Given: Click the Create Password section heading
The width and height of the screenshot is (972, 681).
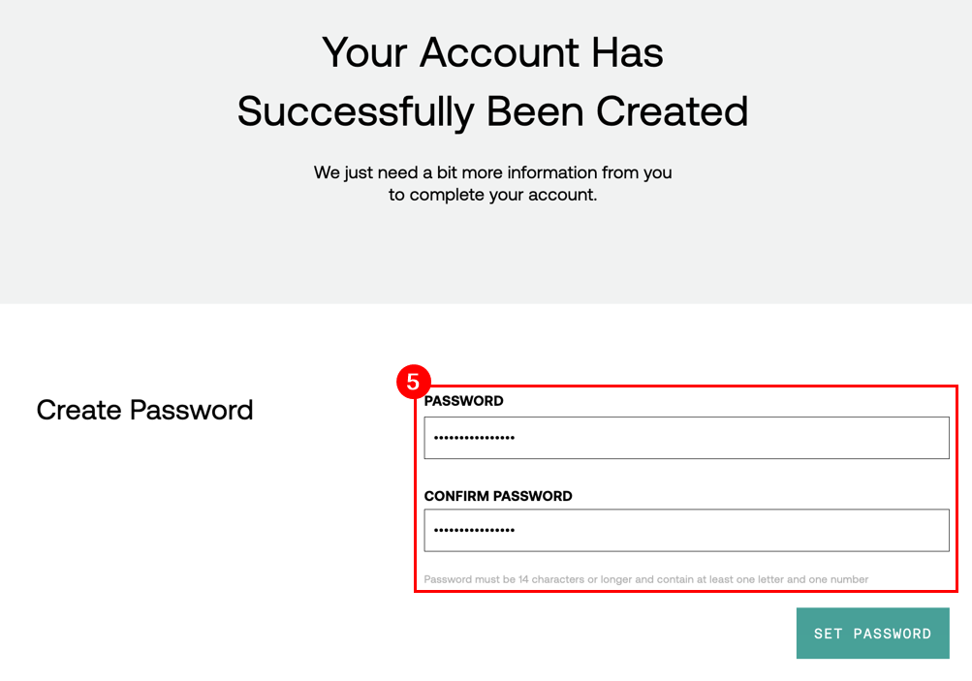Looking at the screenshot, I should (x=144, y=410).
